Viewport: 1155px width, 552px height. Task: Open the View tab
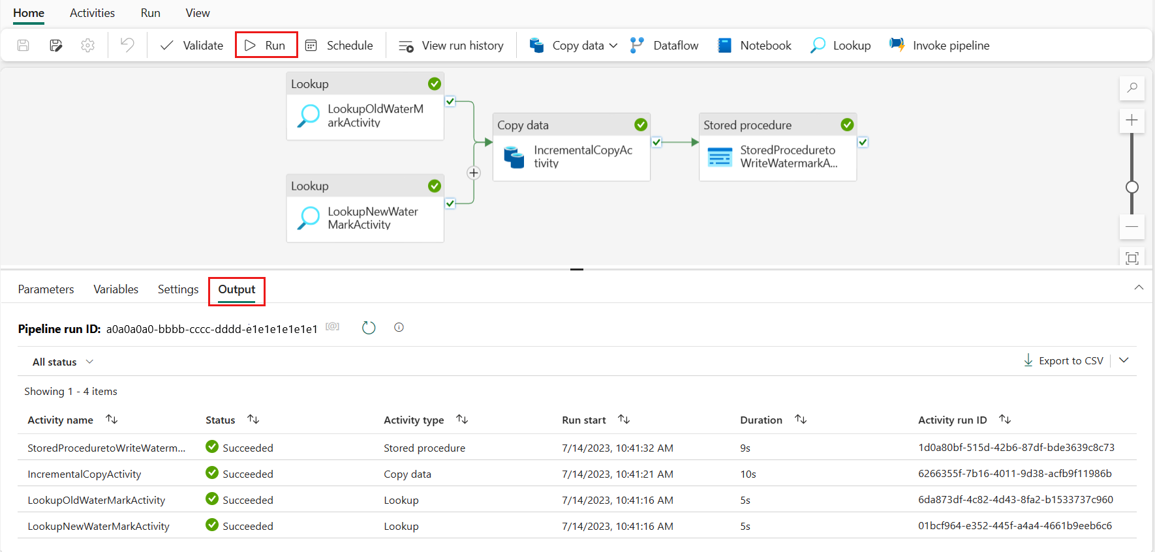[x=198, y=13]
